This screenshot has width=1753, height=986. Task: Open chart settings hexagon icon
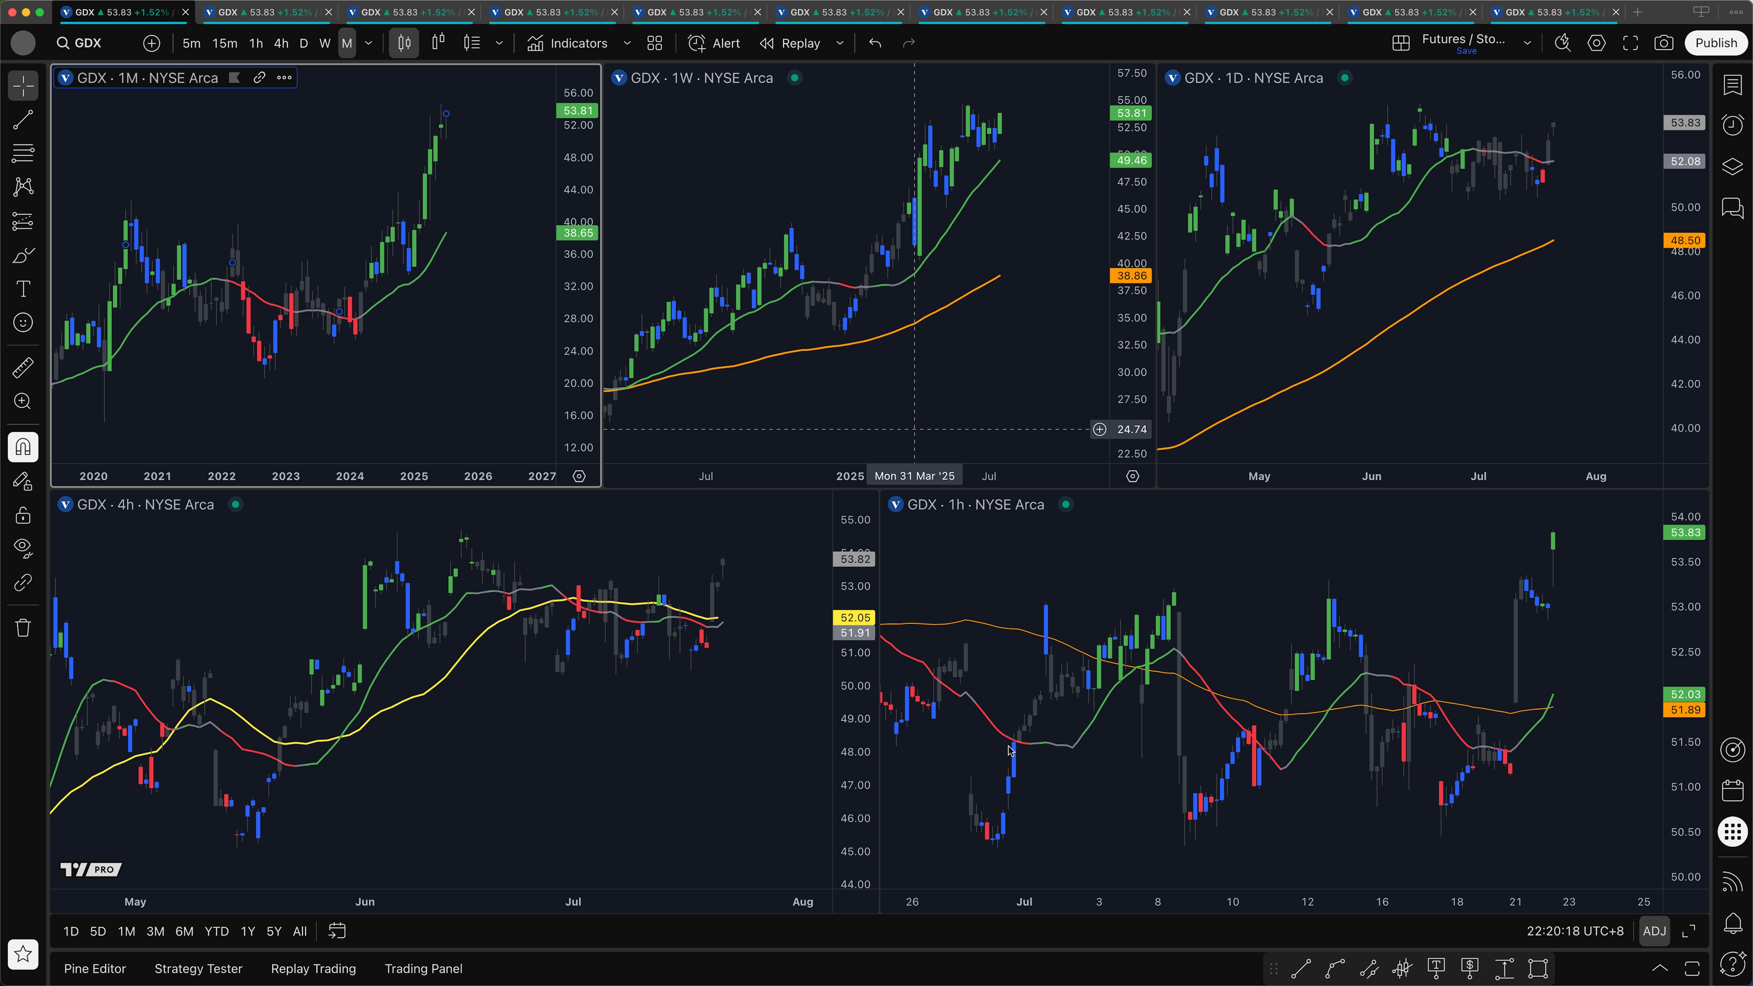(x=1596, y=43)
